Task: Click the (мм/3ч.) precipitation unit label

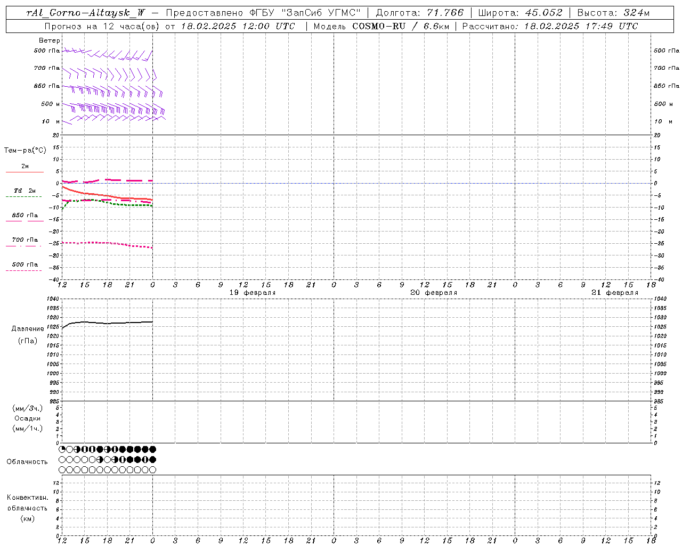Action: [x=28, y=408]
